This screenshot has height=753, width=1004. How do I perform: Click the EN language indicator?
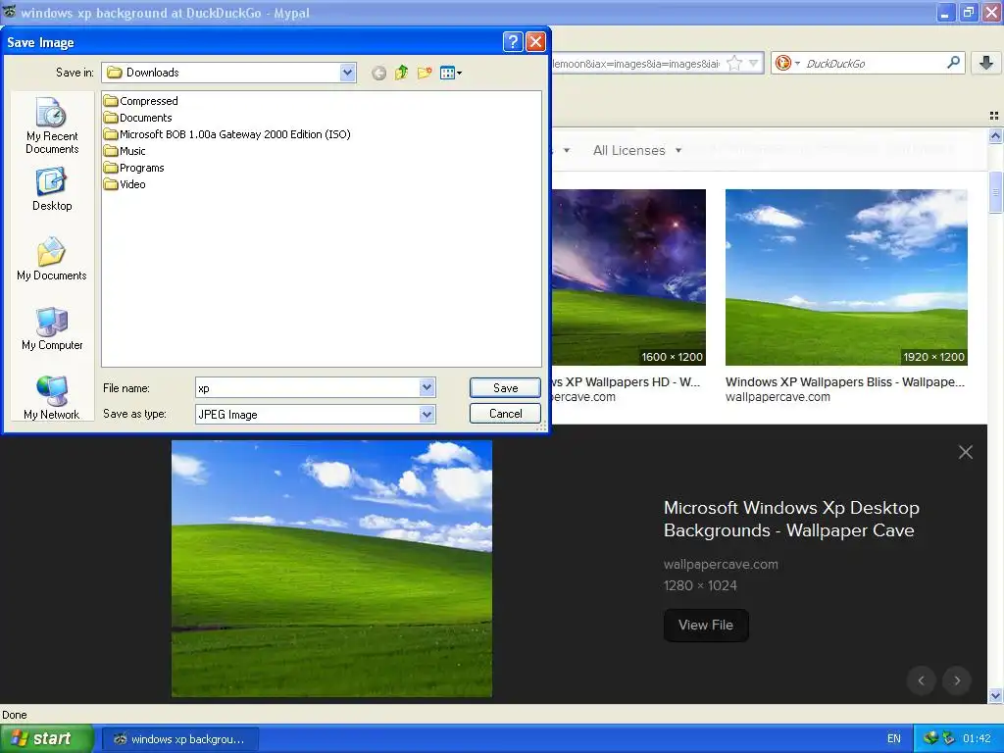[x=894, y=738]
